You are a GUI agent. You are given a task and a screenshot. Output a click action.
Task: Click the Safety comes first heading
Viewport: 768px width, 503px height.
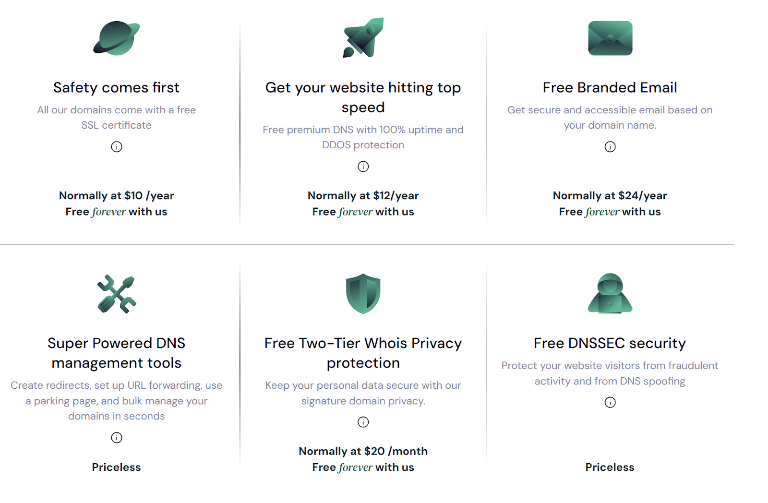tap(116, 87)
